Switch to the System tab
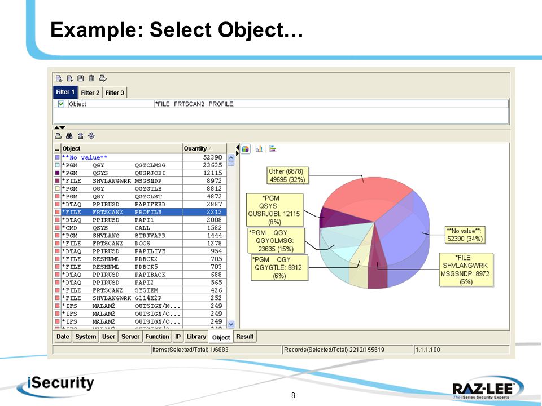 tap(86, 337)
